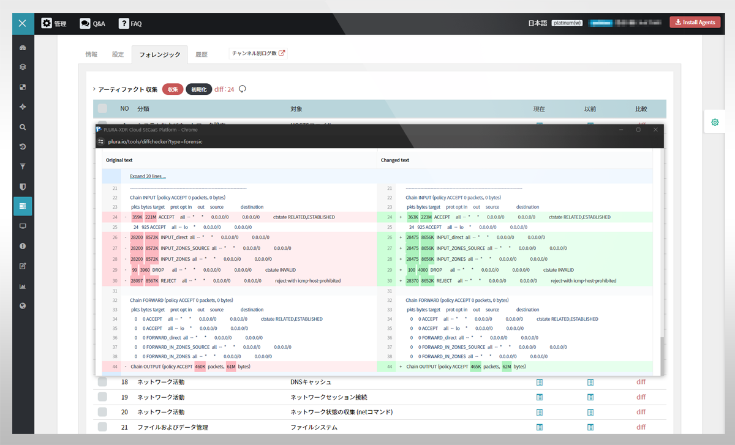Open the globe icon in sidebar

[x=23, y=306]
